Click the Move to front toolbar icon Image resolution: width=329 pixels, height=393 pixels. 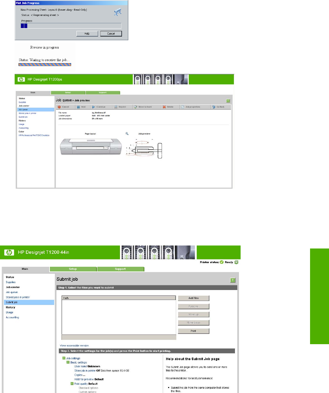tap(135, 107)
